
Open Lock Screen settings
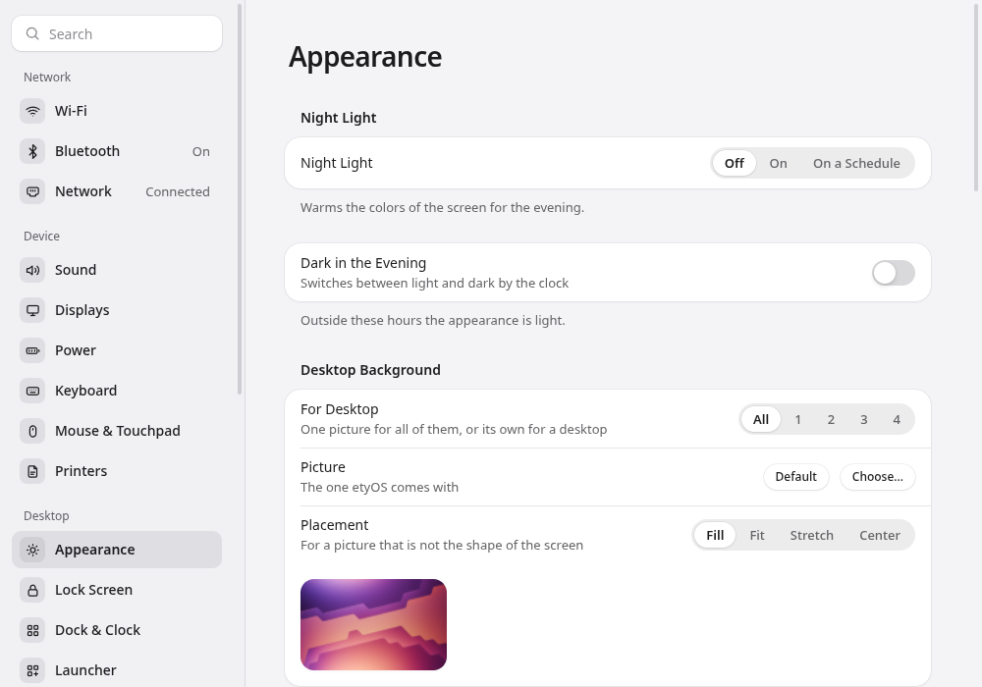[117, 590]
